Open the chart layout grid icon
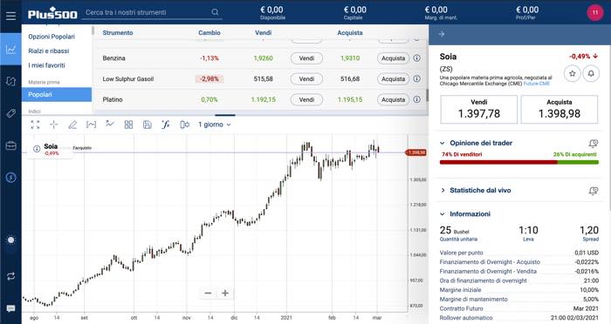The height and width of the screenshot is (324, 611). 128,125
